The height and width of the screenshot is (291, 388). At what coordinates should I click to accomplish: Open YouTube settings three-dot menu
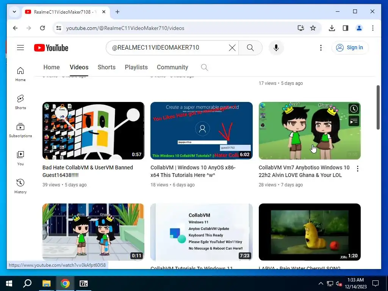[x=321, y=48]
